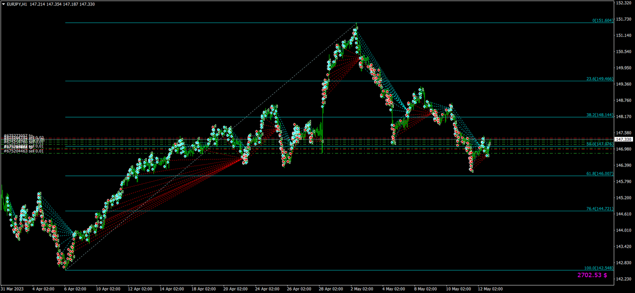This screenshot has height=293, width=635.
Task: Click the 2702.53 $ profit label
Action: click(x=592, y=275)
